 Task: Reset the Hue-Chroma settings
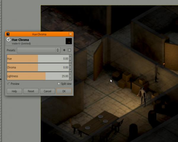pyautogui.click(x=31, y=91)
